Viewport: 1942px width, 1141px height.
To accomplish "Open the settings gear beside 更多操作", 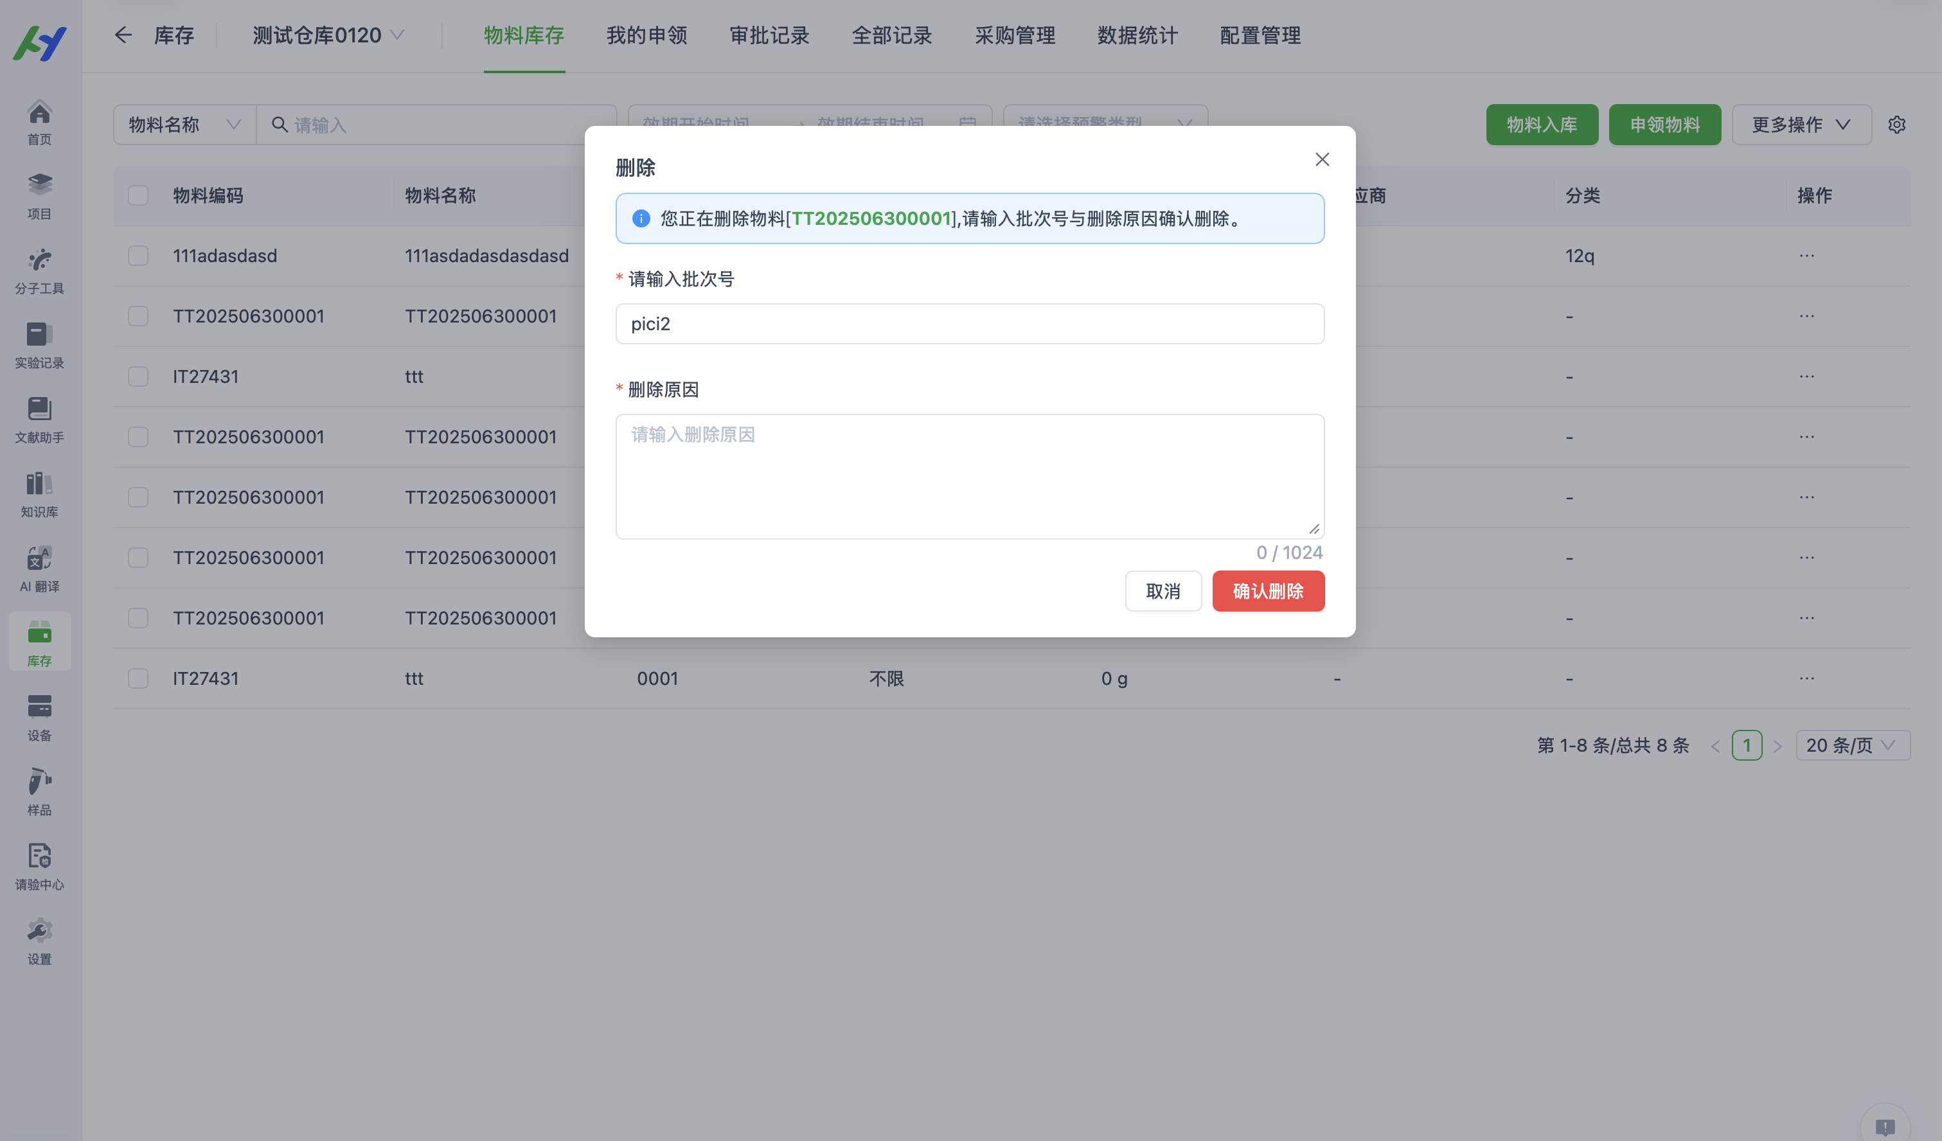I will 1897,124.
